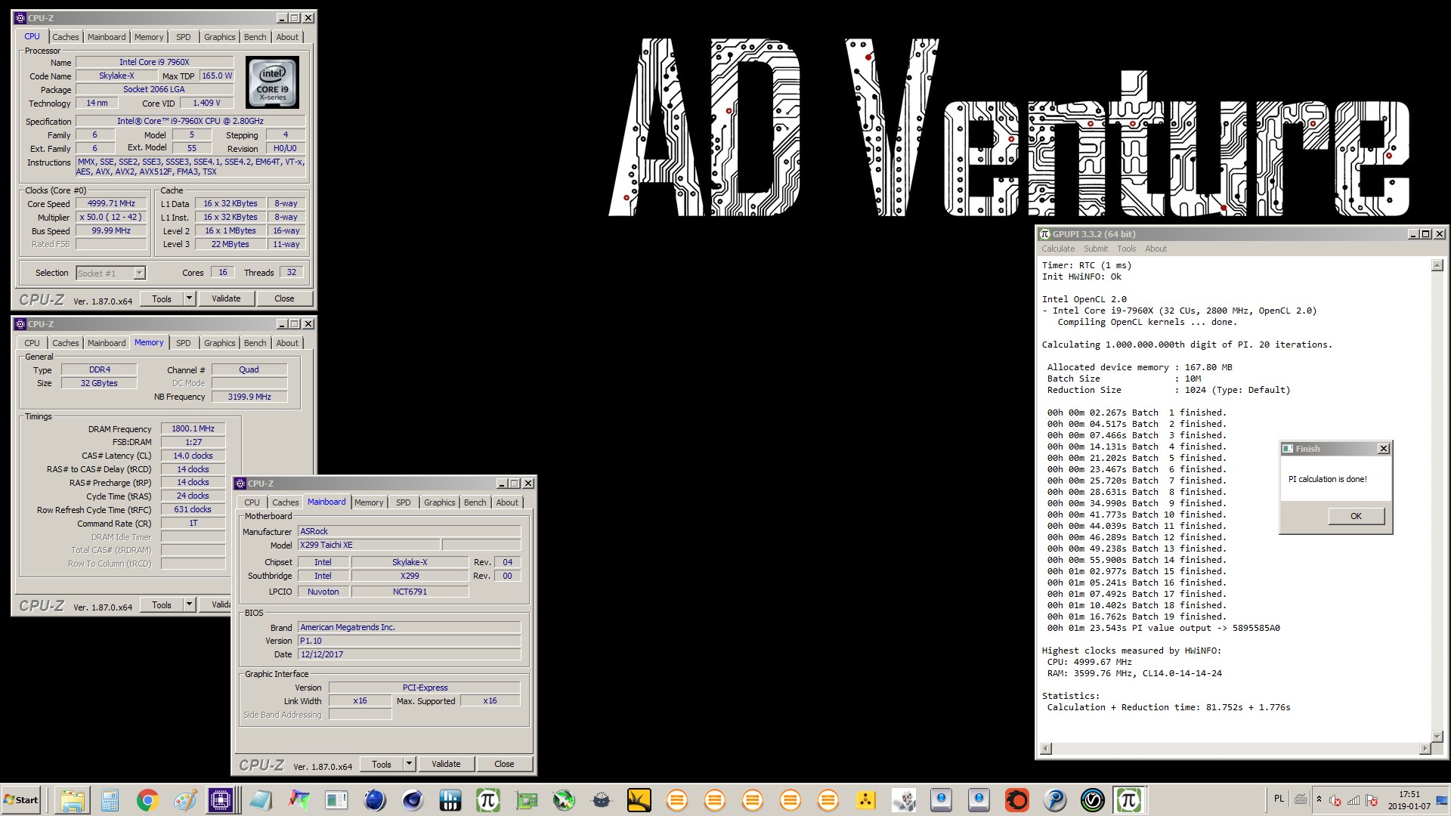Click the NB Frequency value 3199.9 MHz
The image size is (1451, 816).
[x=249, y=397]
